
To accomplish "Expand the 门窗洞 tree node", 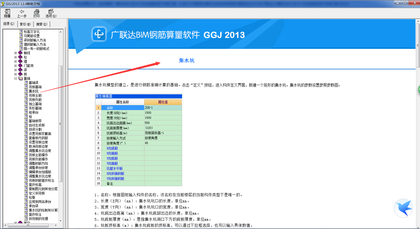I will tap(15, 66).
